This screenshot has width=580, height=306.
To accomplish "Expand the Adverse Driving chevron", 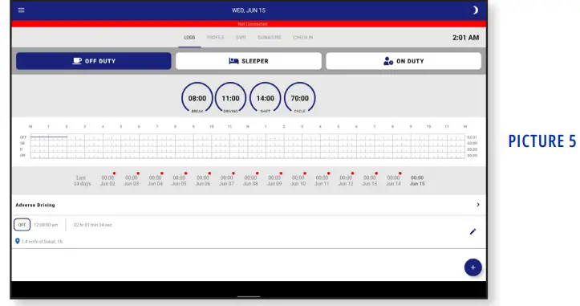I will pos(478,205).
